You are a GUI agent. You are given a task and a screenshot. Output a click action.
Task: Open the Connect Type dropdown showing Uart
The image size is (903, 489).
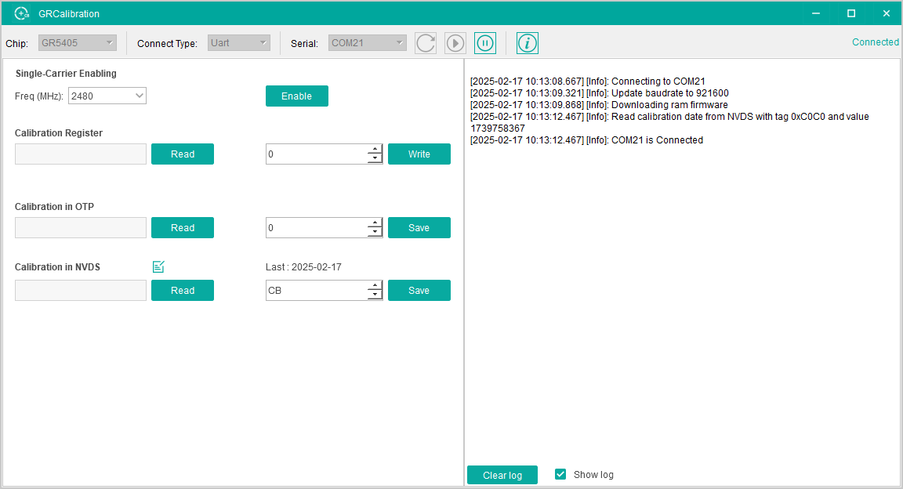tap(239, 43)
